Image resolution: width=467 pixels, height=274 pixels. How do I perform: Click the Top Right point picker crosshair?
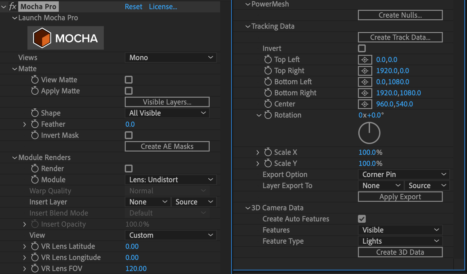coord(365,71)
